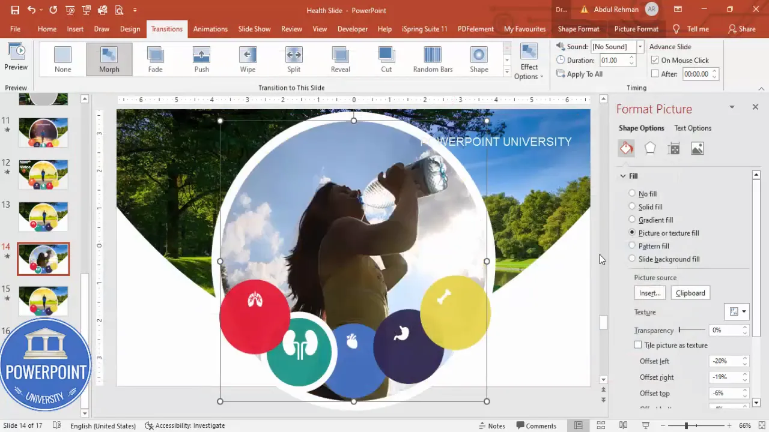Open the Undo history dropdown arrow

[41, 10]
